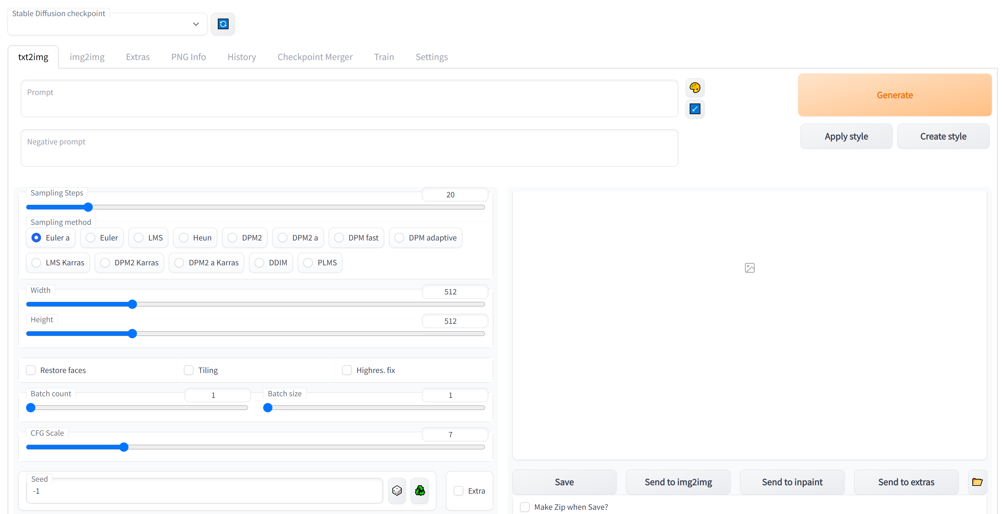Click the Create style button

943,137
